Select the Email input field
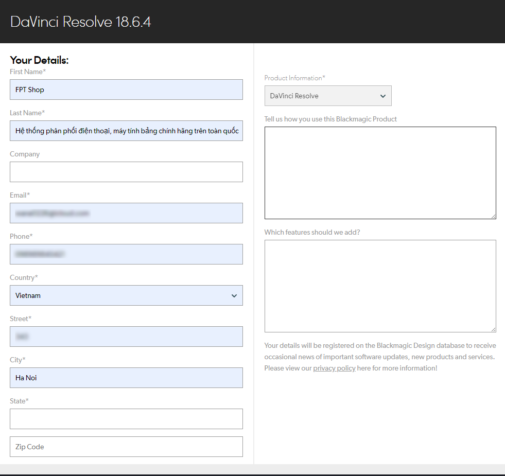This screenshot has height=476, width=505. 126,213
